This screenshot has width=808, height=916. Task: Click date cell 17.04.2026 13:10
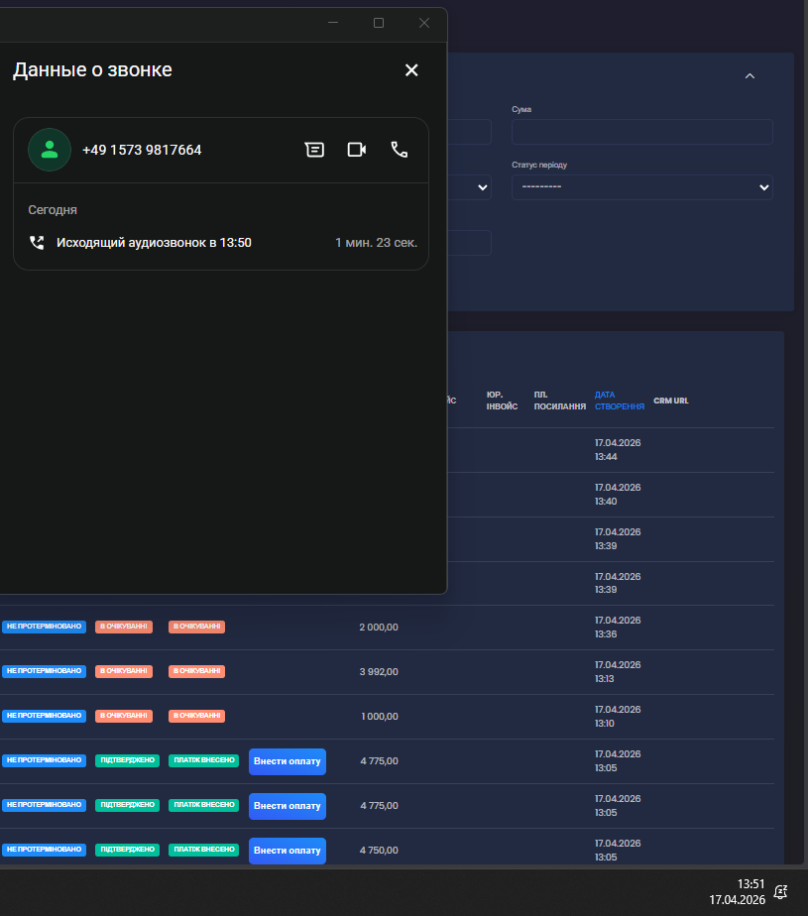pos(618,716)
